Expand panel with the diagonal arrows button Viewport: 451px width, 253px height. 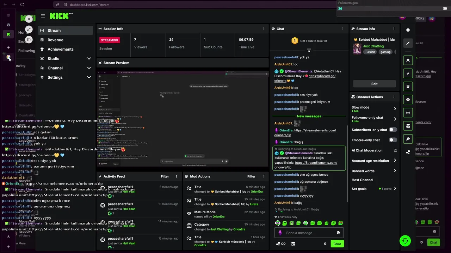coord(29,30)
